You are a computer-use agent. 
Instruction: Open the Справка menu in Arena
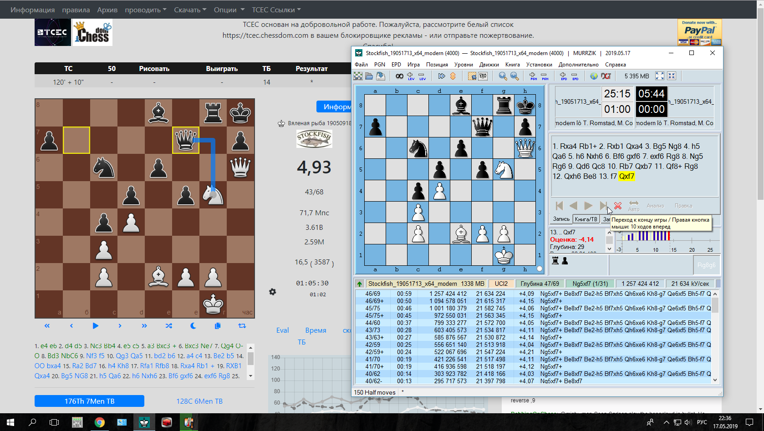(x=616, y=65)
